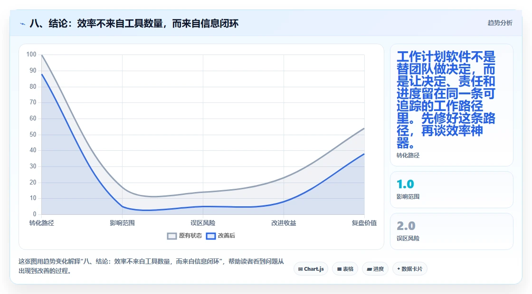532x294 pixels.
Task: Click x-axis label 复盘价值
Action: point(364,223)
